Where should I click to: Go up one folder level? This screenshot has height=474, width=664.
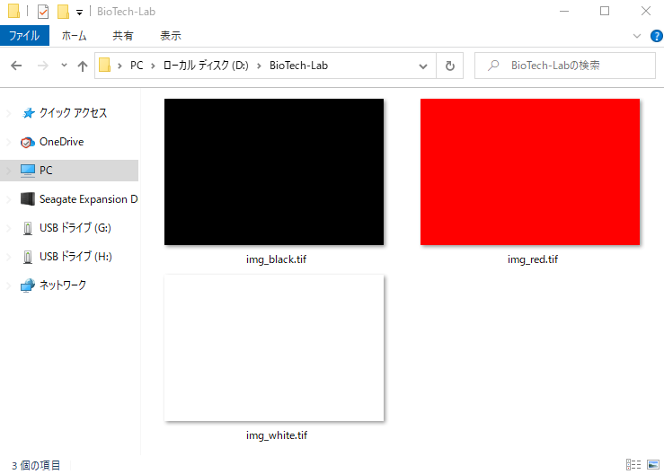[x=83, y=66]
